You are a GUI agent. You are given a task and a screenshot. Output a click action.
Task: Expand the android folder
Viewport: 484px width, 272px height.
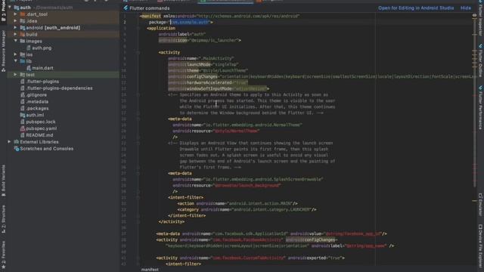[x=15, y=28]
